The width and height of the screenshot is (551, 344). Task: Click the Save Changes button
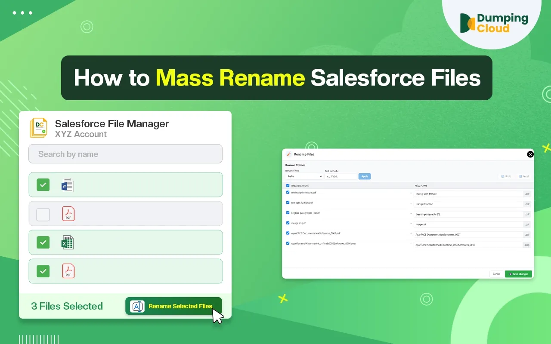(518, 274)
